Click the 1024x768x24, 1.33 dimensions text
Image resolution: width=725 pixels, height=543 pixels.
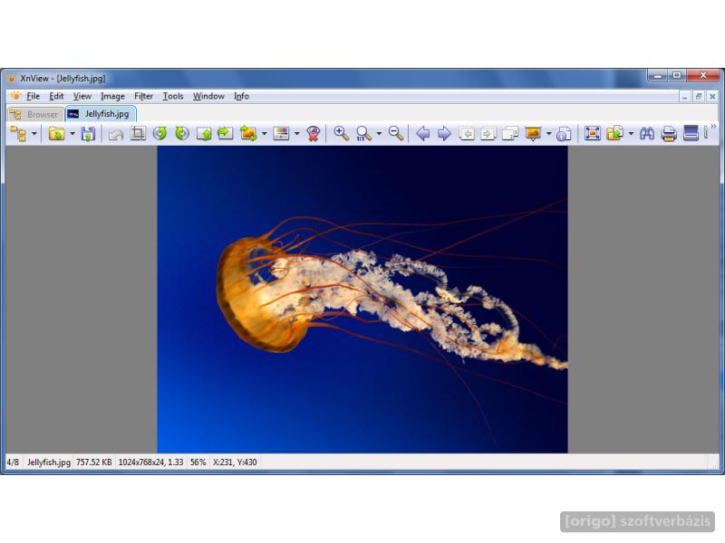[150, 462]
